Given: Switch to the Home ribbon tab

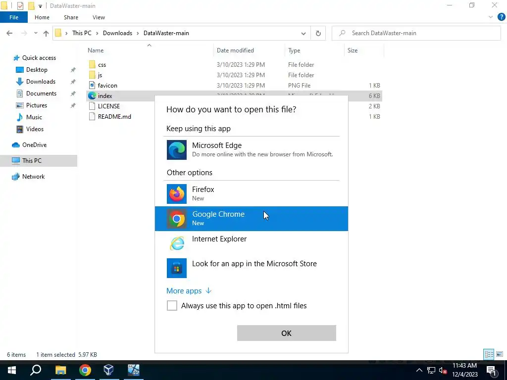Looking at the screenshot, I should 42,17.
